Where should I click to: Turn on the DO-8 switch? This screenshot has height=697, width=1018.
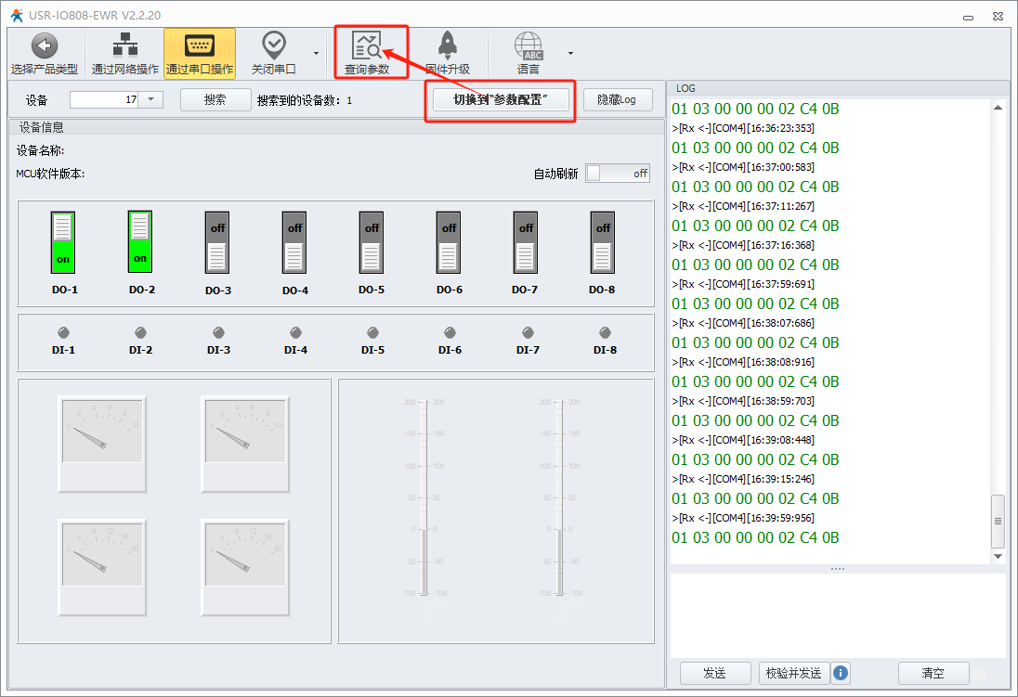603,242
